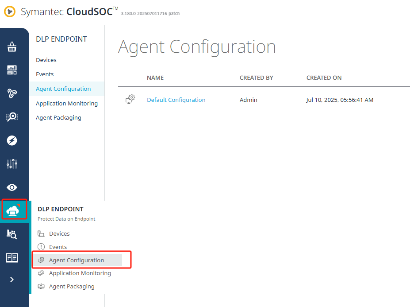Open the chart-search Reports icon in sidebar

click(x=12, y=234)
